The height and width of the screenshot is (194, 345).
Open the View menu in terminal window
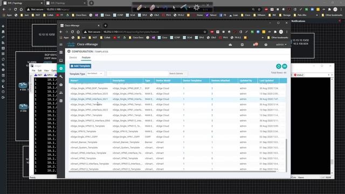pos(46,71)
